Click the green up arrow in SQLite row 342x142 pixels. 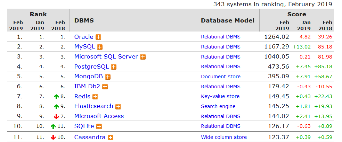pyautogui.click(x=53, y=126)
